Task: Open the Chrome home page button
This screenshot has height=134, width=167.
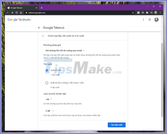Action: [x=21, y=13]
